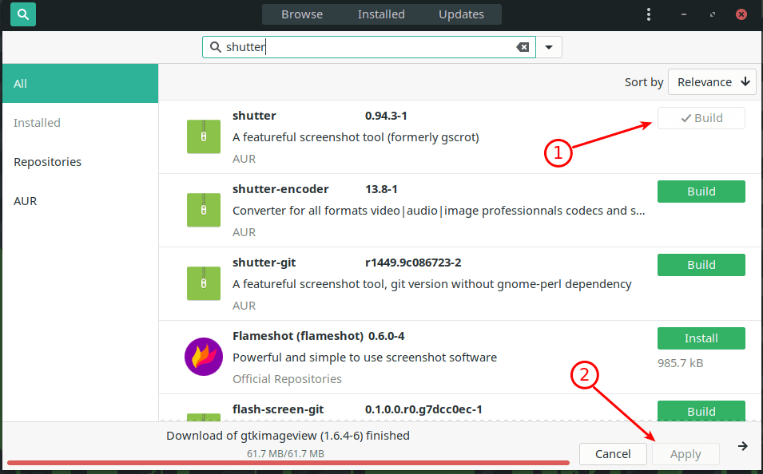Select the AUR filter in sidebar
Image resolution: width=763 pixels, height=474 pixels.
pos(80,201)
